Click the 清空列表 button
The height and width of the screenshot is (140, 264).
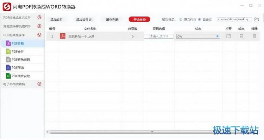[x=112, y=20]
